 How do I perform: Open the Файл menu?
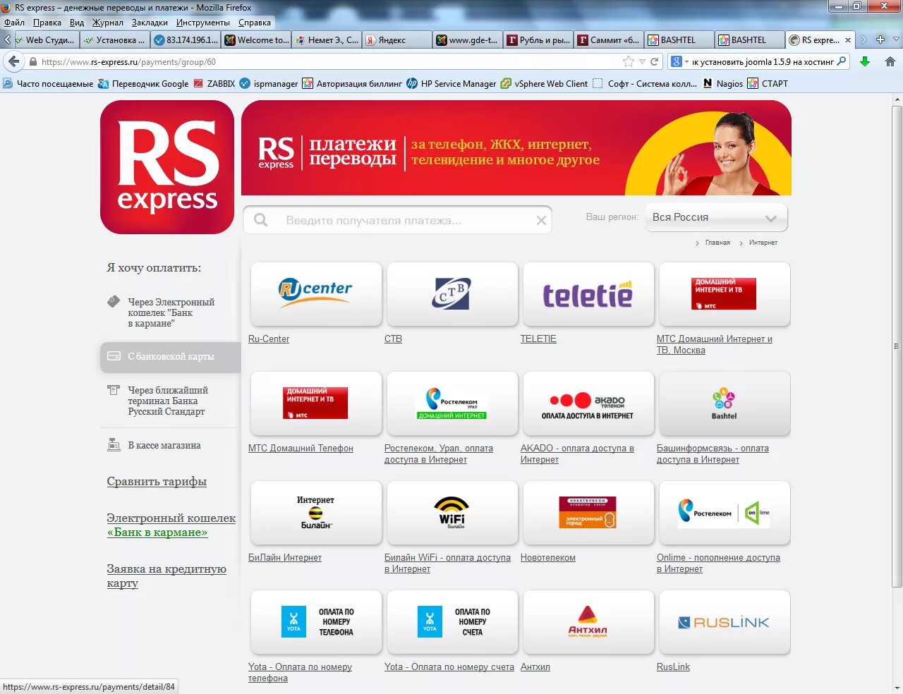tap(14, 23)
